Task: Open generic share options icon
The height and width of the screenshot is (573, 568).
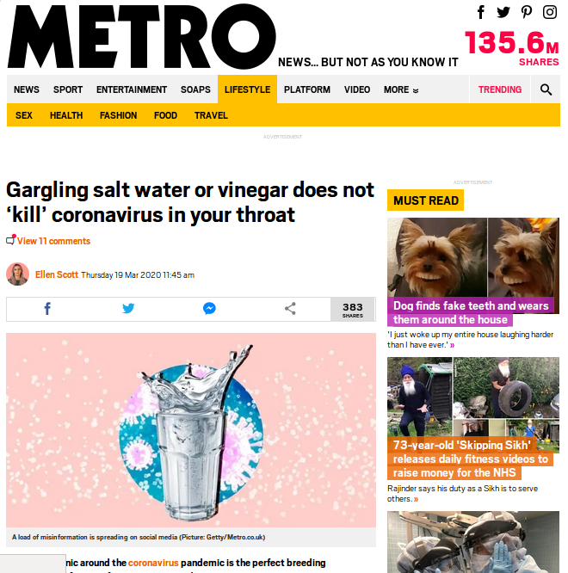Action: point(290,308)
